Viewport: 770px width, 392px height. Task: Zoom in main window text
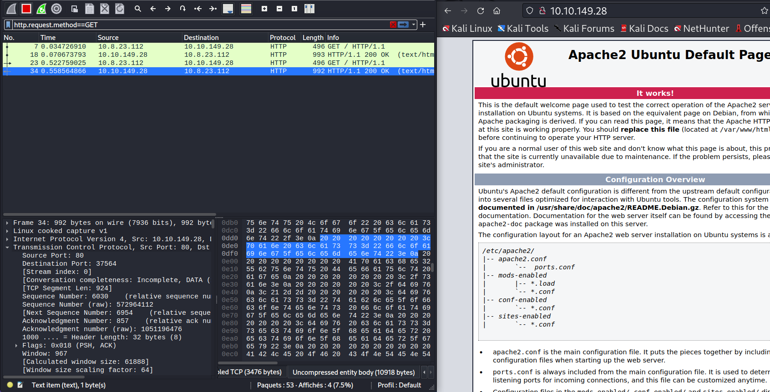[x=264, y=9]
